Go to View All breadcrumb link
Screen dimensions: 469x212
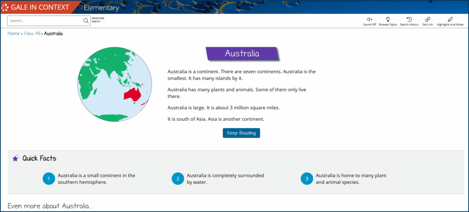(x=32, y=33)
